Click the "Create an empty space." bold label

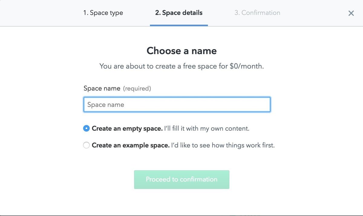pyautogui.click(x=127, y=128)
